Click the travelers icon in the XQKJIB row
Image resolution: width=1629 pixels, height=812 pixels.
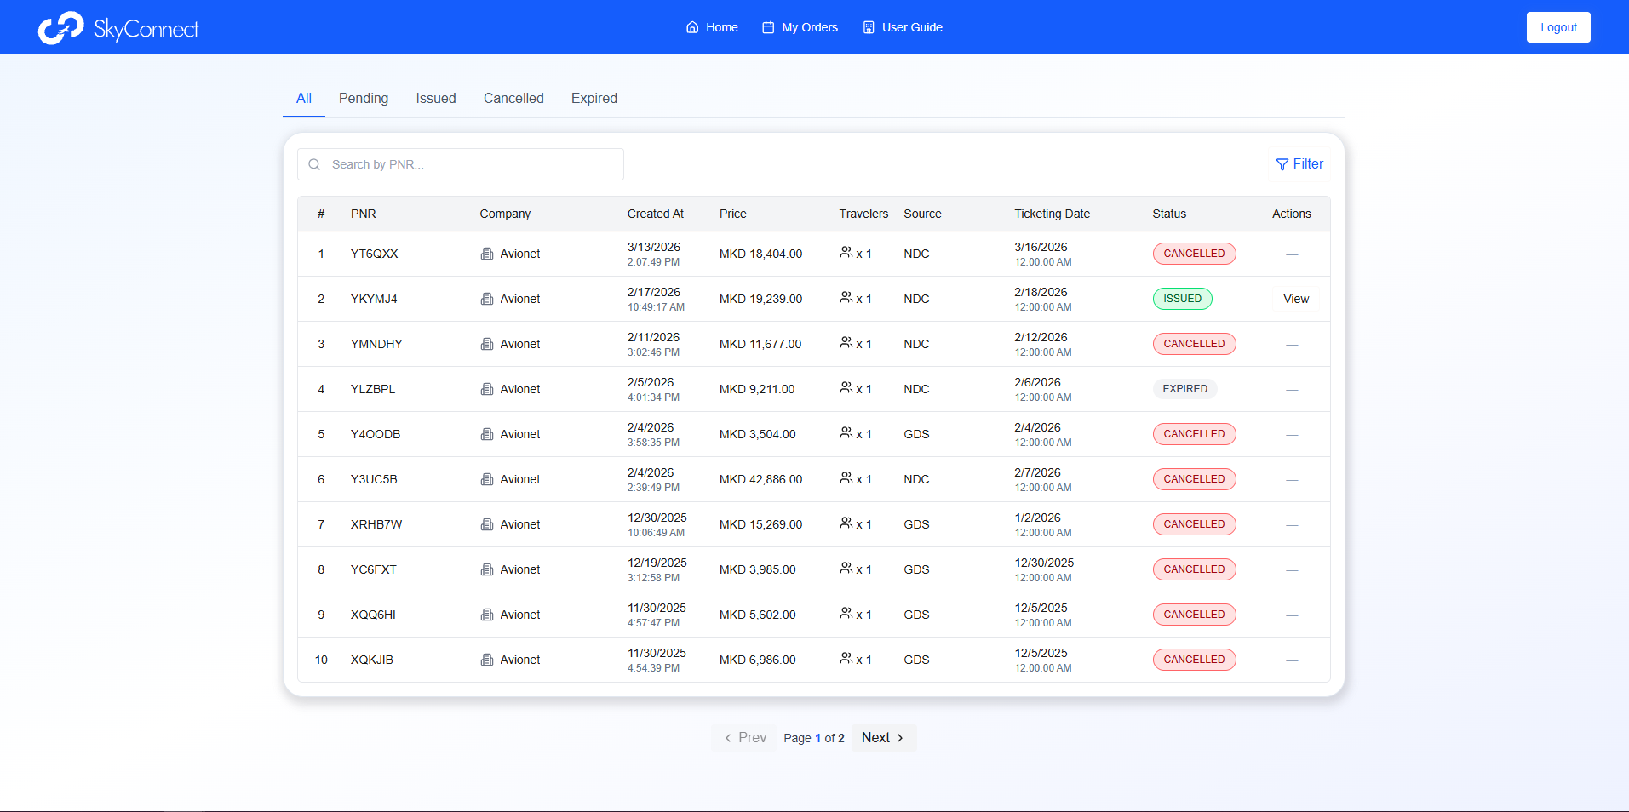click(x=846, y=658)
